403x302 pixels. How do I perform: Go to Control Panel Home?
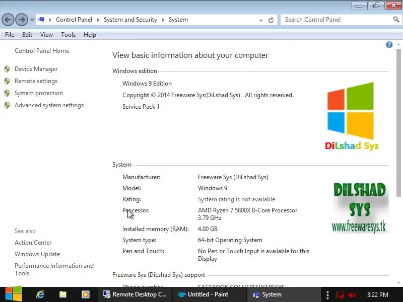click(x=42, y=51)
